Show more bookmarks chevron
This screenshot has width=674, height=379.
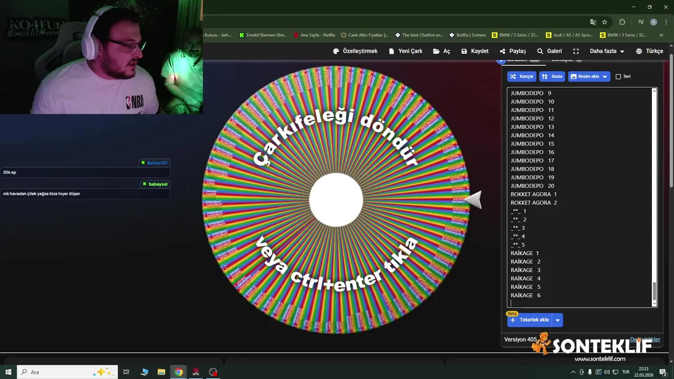pos(662,35)
